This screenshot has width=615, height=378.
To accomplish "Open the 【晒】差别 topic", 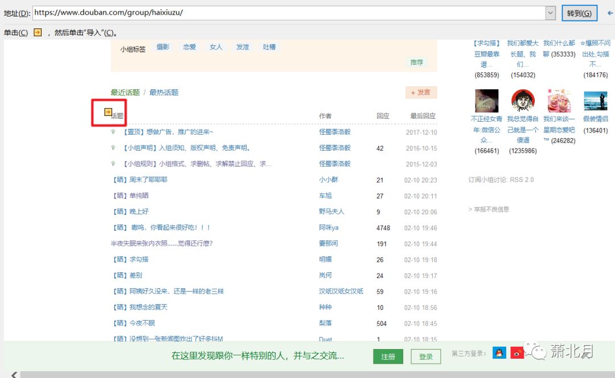I will coord(126,275).
